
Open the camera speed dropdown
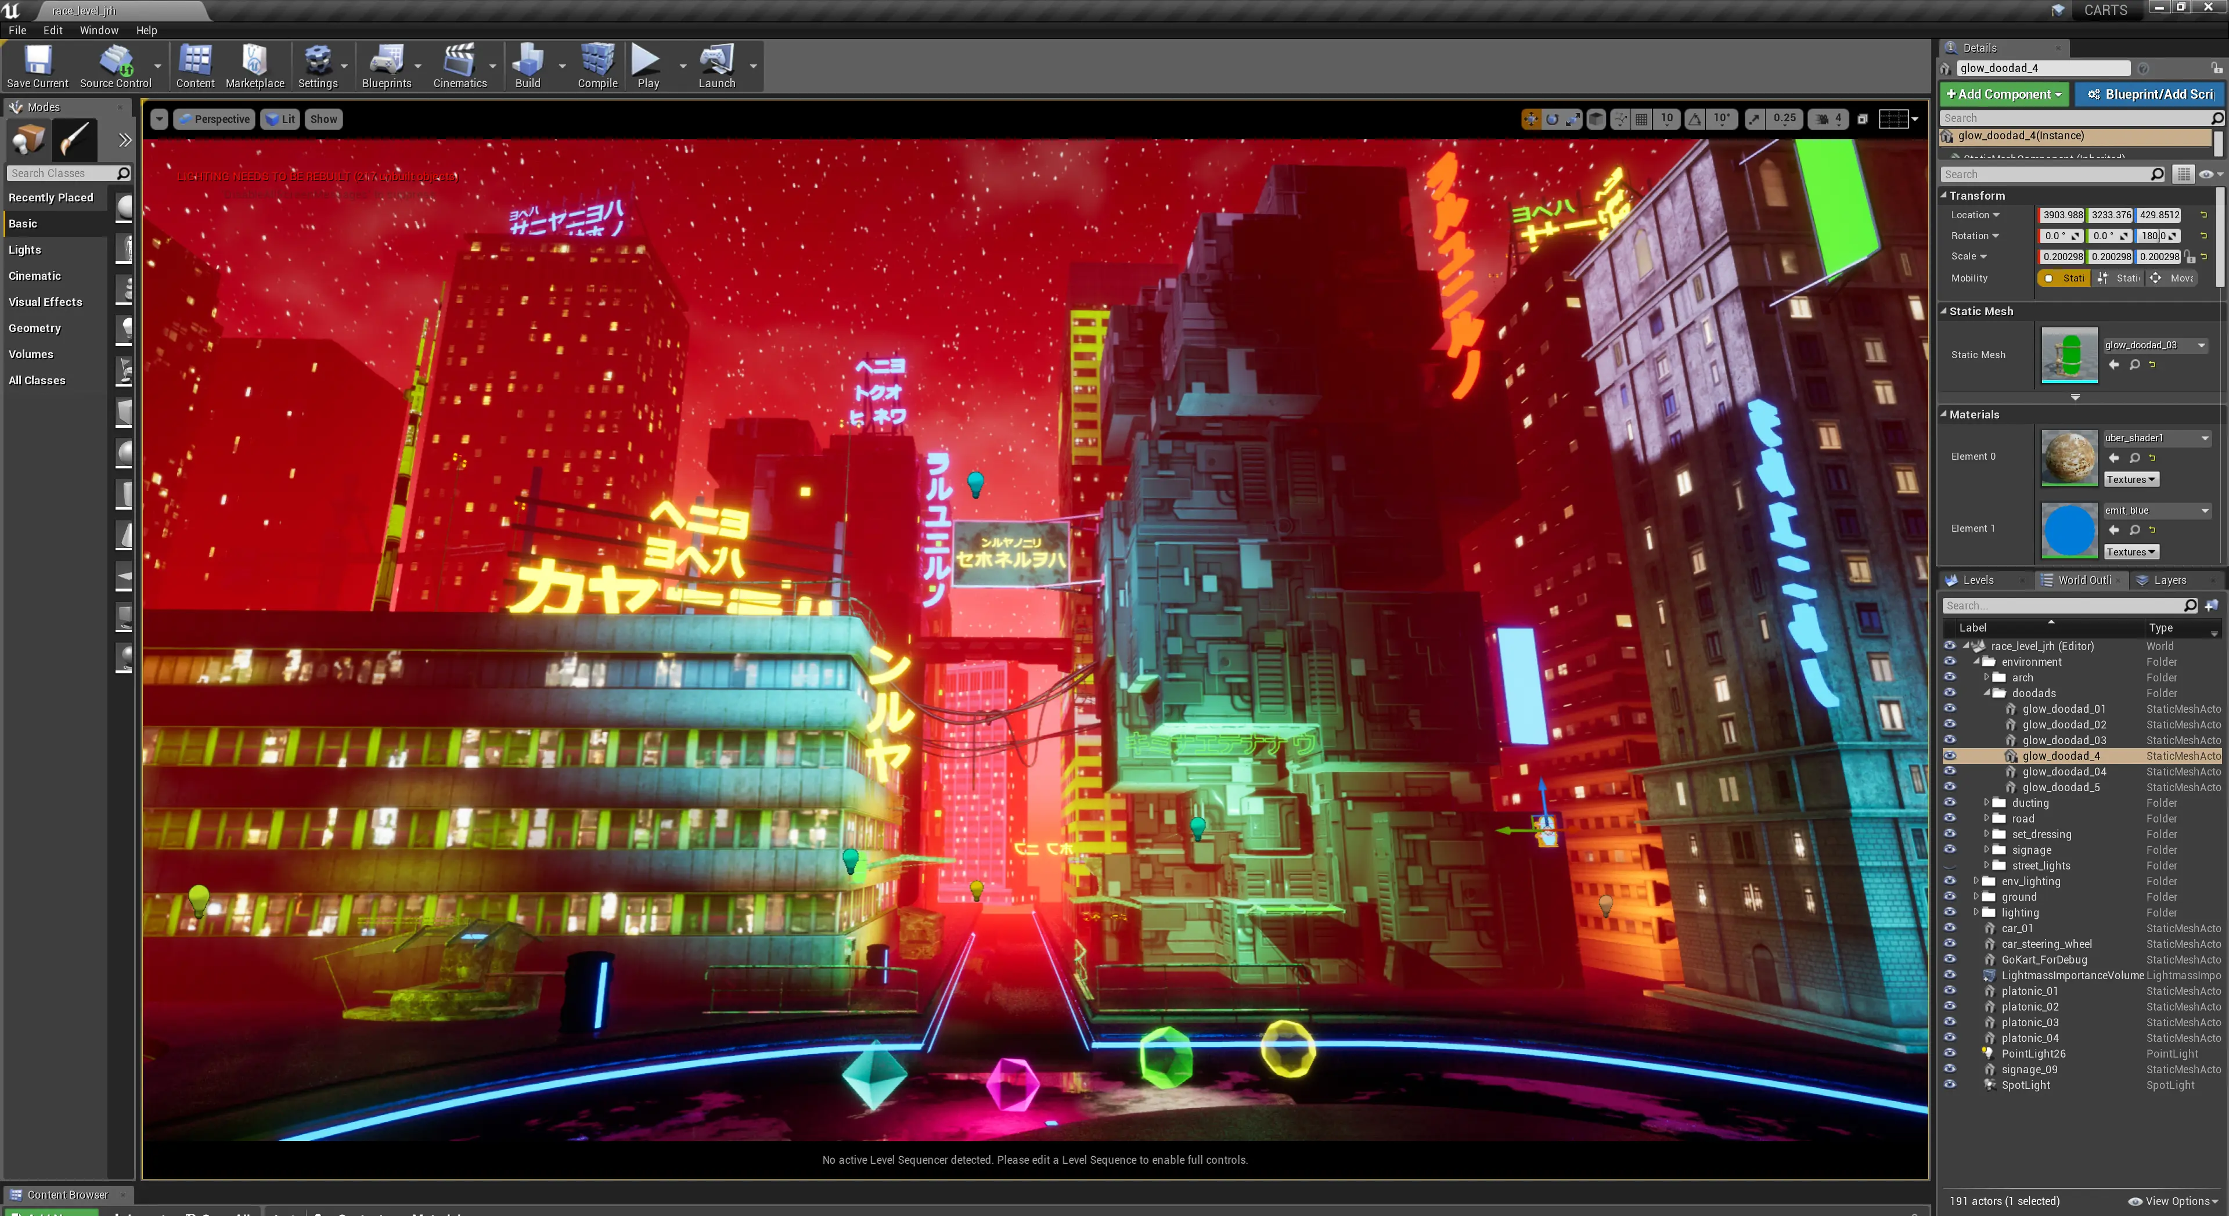(1829, 120)
